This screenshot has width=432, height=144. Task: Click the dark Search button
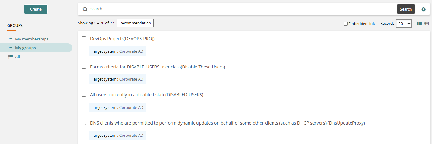click(x=406, y=9)
